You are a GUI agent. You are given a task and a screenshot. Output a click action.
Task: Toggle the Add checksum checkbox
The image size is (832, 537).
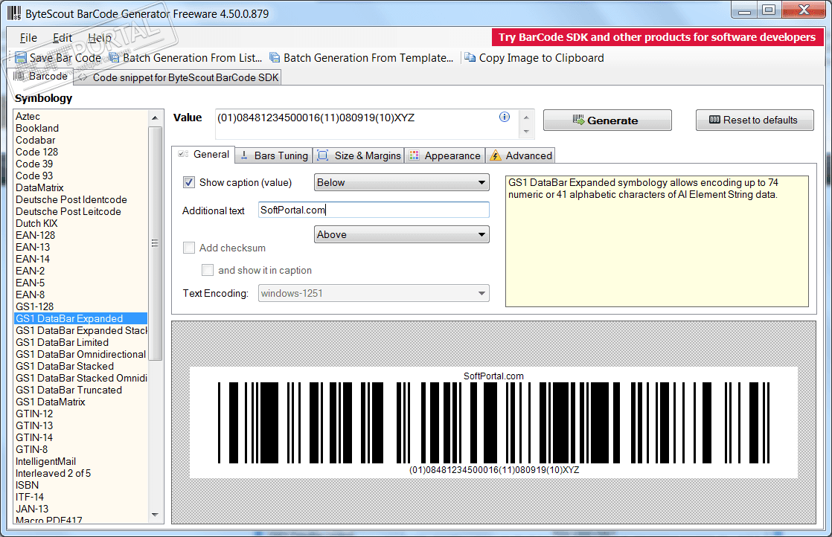pos(189,248)
